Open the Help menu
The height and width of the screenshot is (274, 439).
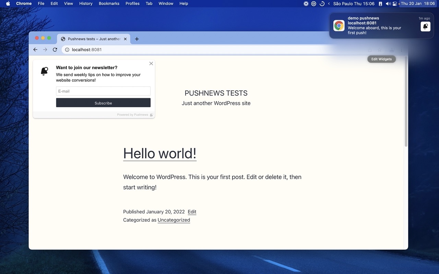[x=184, y=3]
